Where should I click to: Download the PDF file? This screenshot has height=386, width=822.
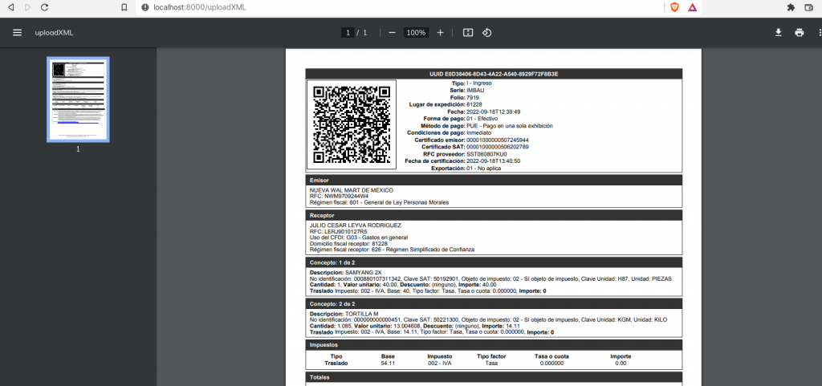coord(778,33)
